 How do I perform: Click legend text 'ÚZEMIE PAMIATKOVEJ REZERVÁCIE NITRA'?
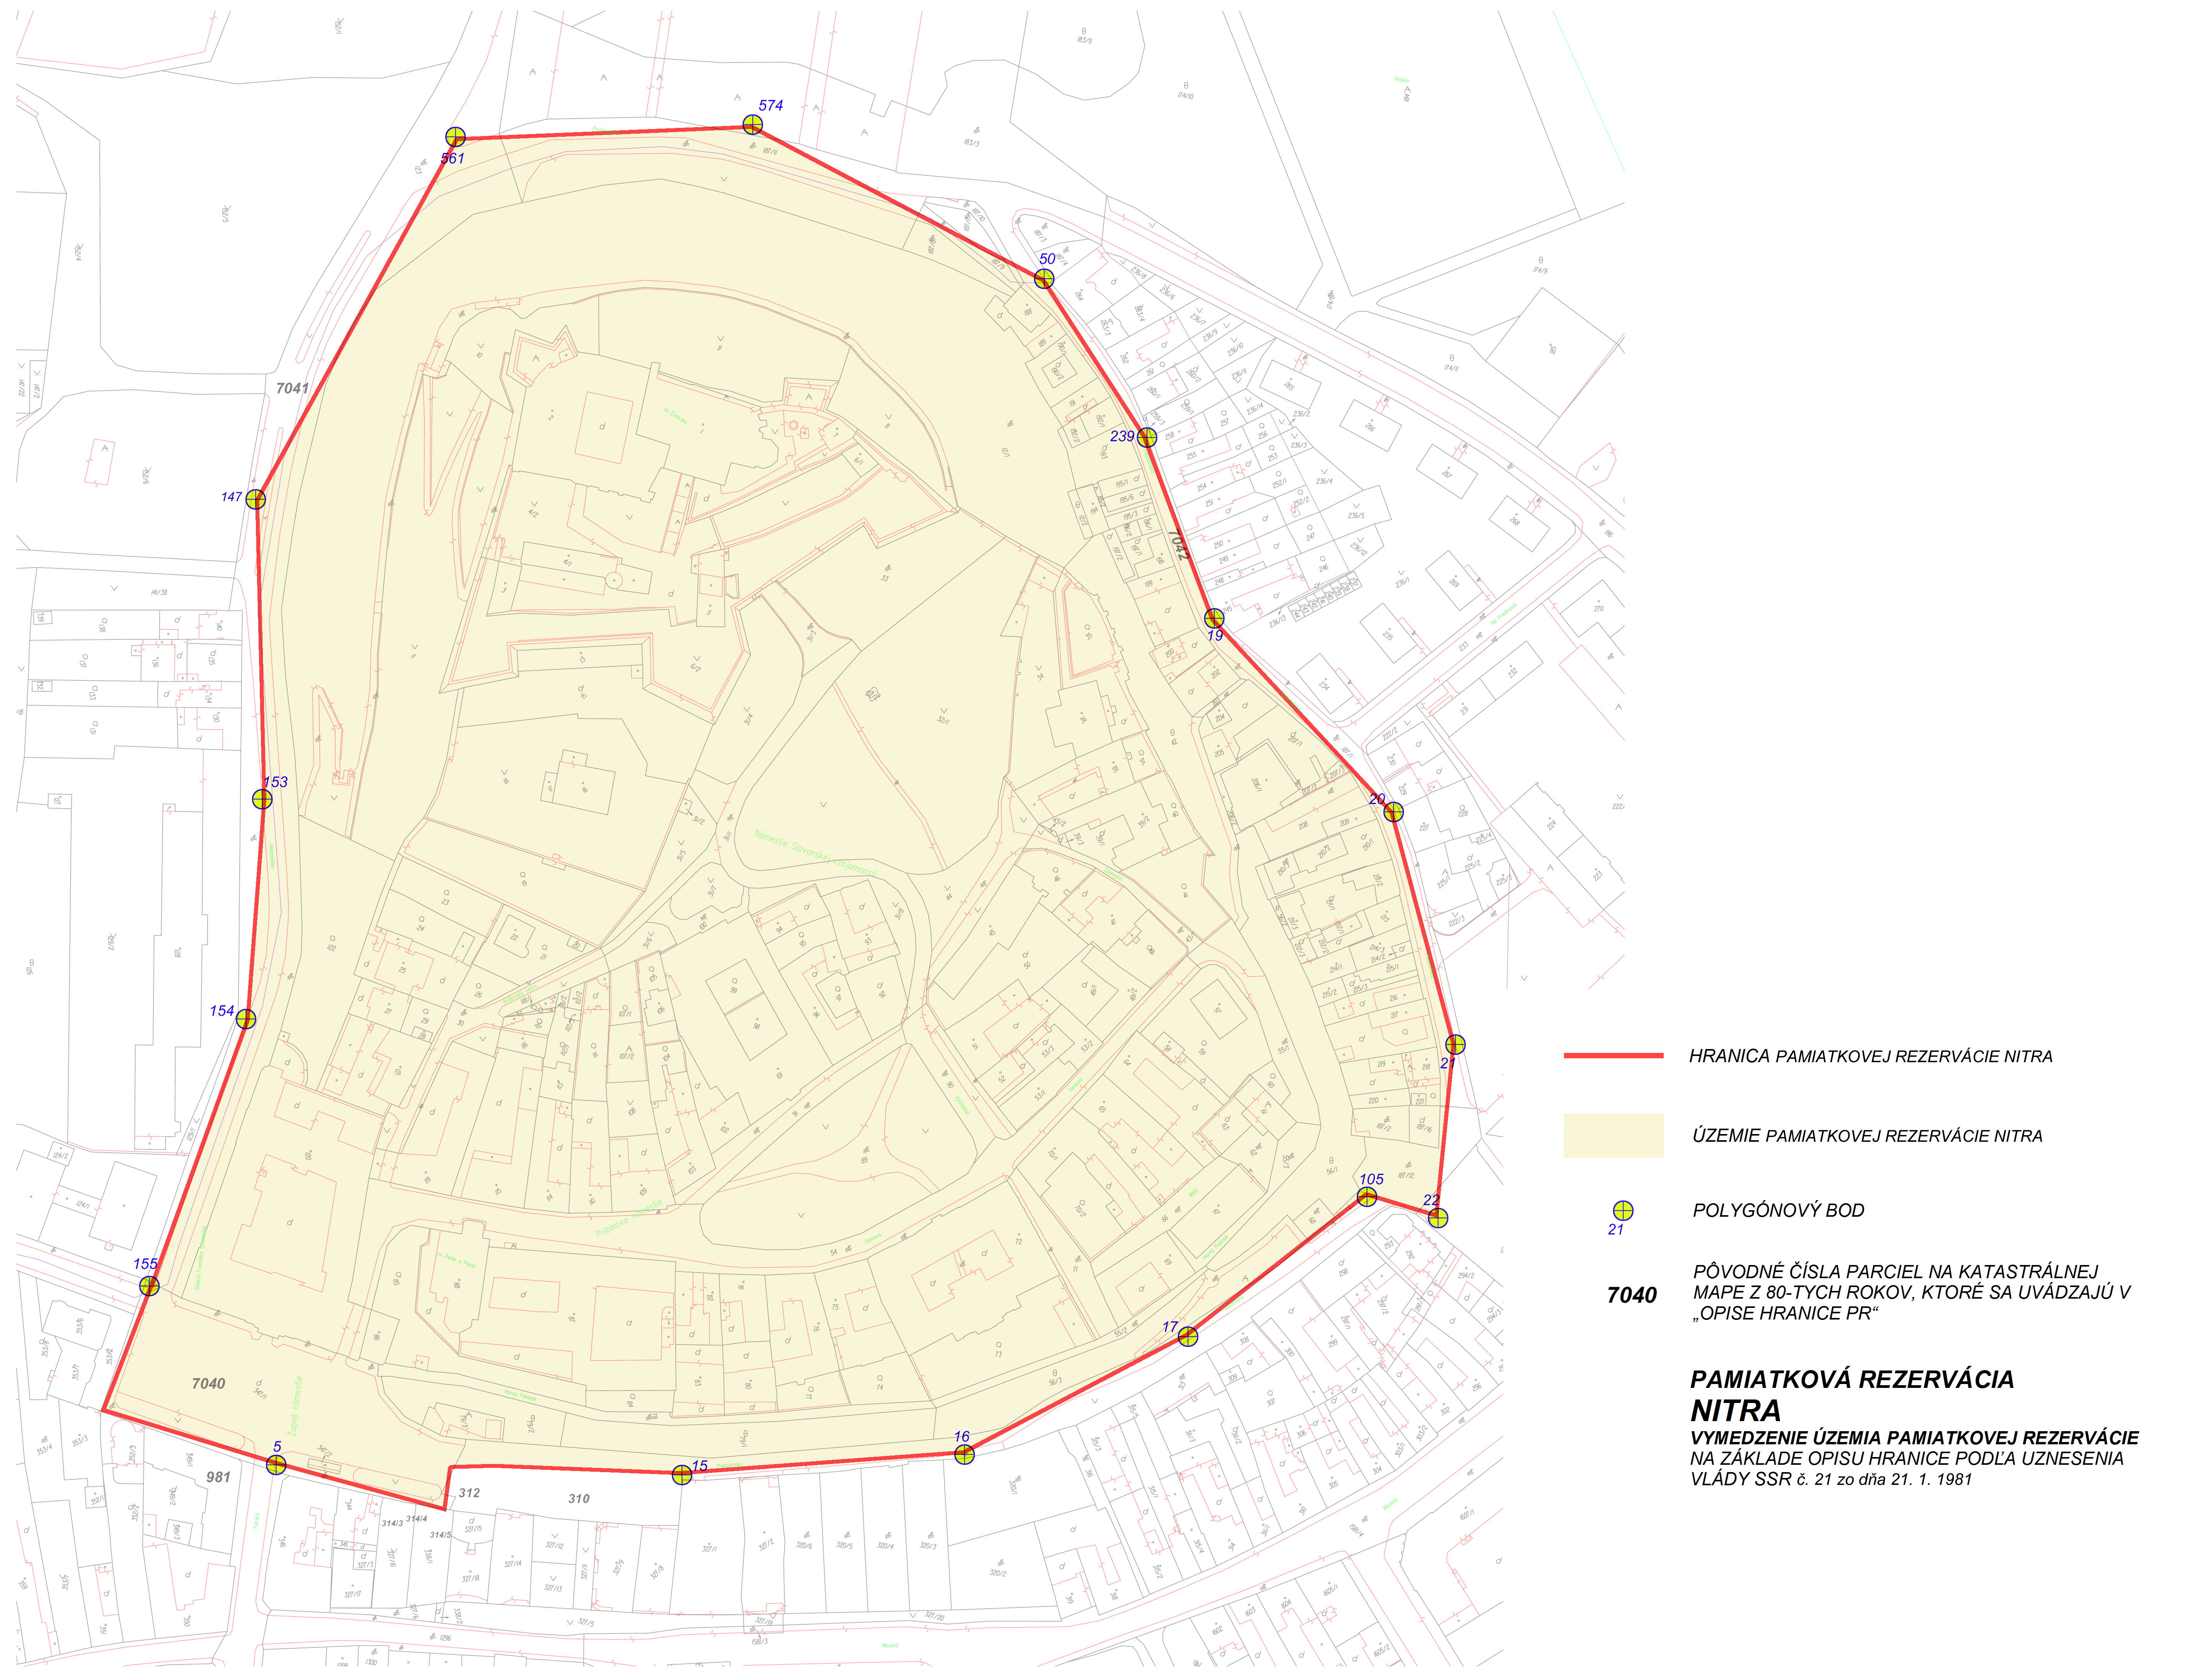[1867, 1136]
